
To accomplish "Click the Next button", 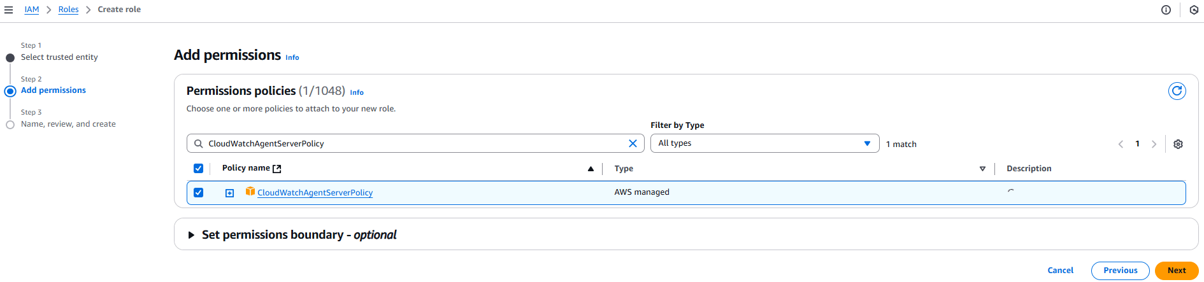I will (x=1177, y=271).
